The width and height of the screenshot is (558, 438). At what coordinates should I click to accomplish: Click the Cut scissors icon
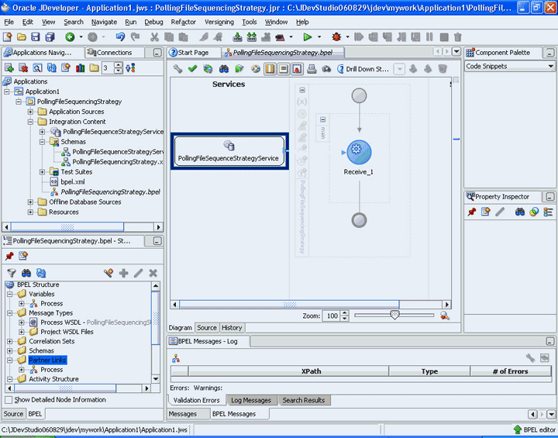(x=154, y=36)
